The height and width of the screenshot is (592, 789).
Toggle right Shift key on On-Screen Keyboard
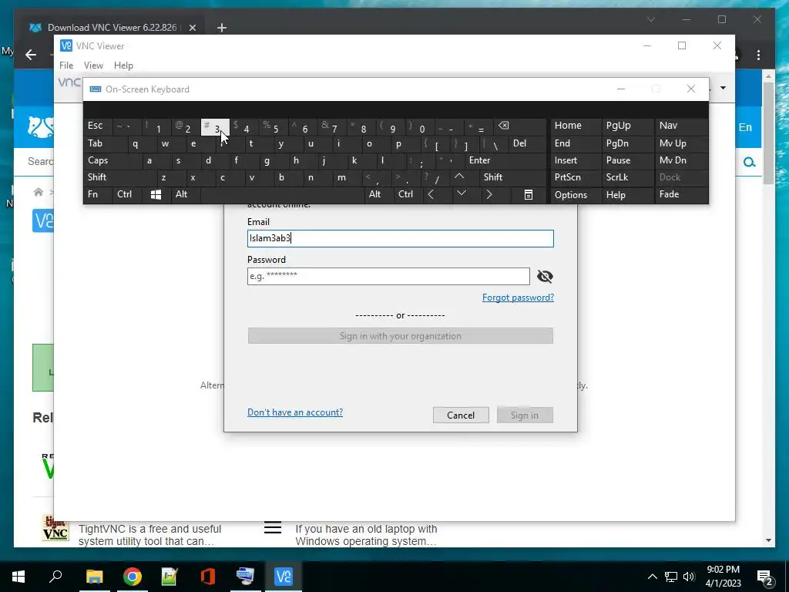[512, 177]
